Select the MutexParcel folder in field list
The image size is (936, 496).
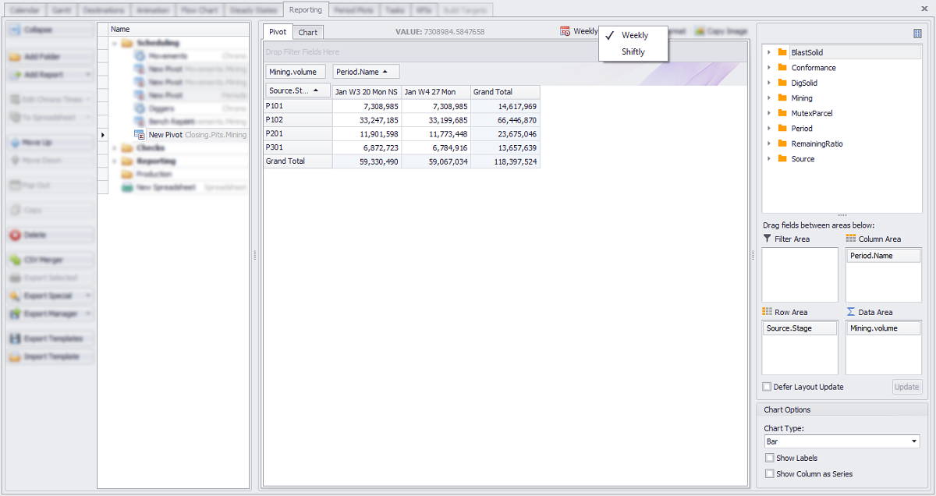coord(812,113)
